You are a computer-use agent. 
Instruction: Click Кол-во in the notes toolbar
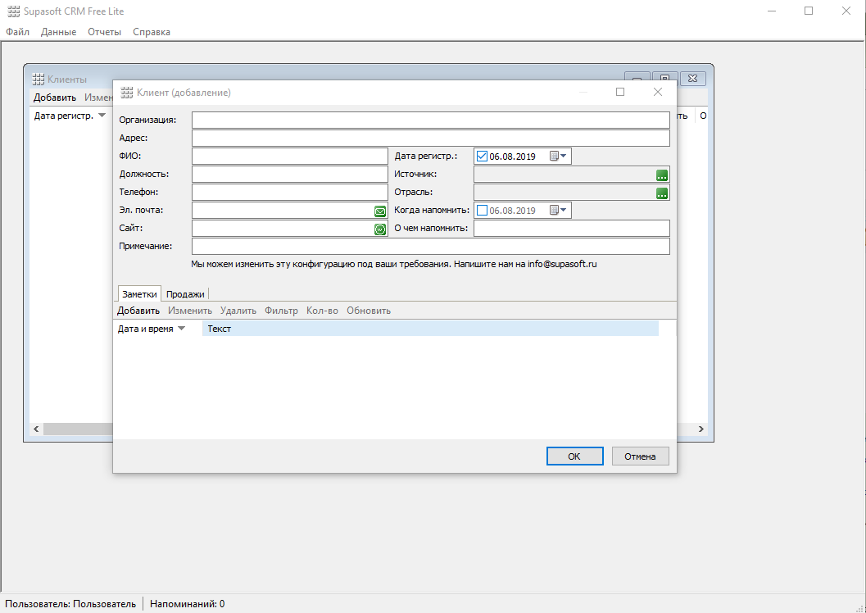(322, 311)
